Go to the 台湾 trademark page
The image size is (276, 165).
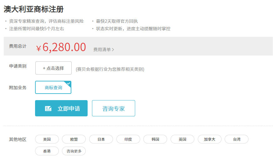pos(237,139)
